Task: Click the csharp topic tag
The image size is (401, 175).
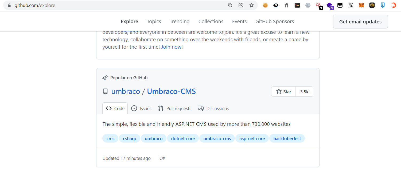Action: (130, 139)
